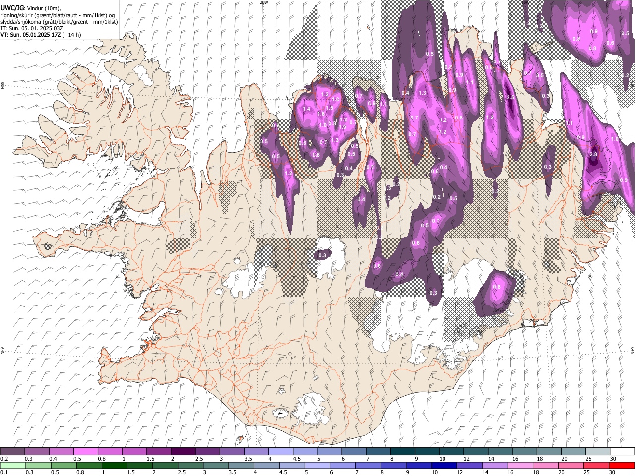Click the '0.2' label under top legend row
Screen dimensions: 635x476
click(4, 459)
